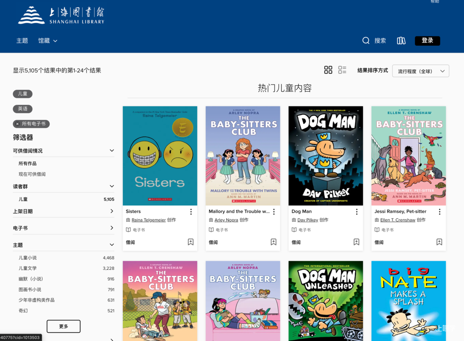
Task: Open more options for Dog Man
Action: pyautogui.click(x=357, y=211)
